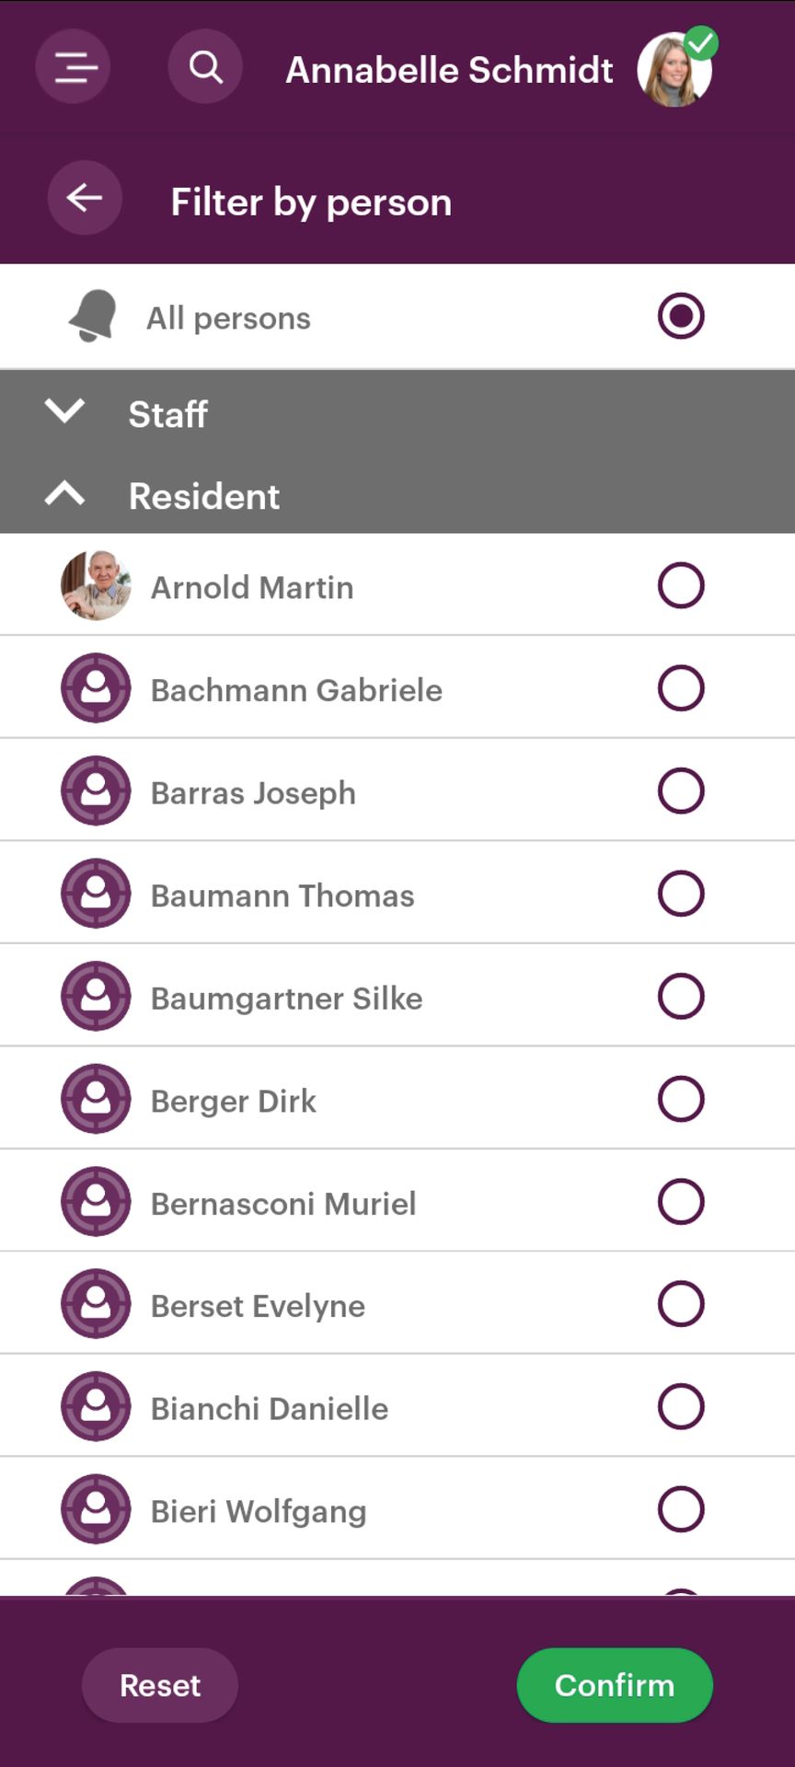Click Bachmann Gabriele's avatar icon

(x=96, y=688)
